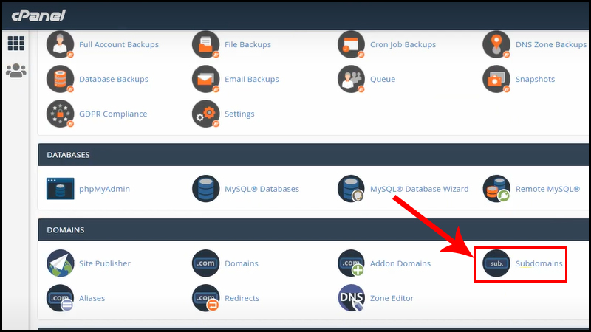Click the Snapshots icon
The image size is (591, 332).
[x=496, y=79]
